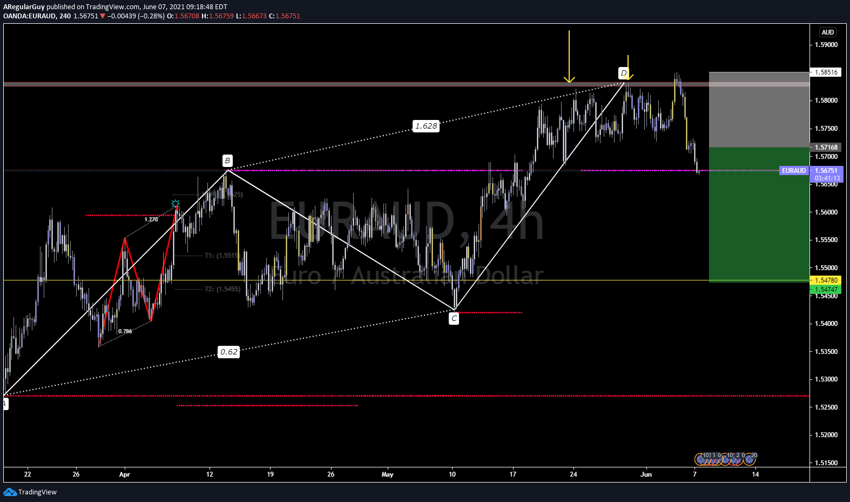The height and width of the screenshot is (502, 850).
Task: Click 1.58000 on the price axis
Action: (x=826, y=101)
